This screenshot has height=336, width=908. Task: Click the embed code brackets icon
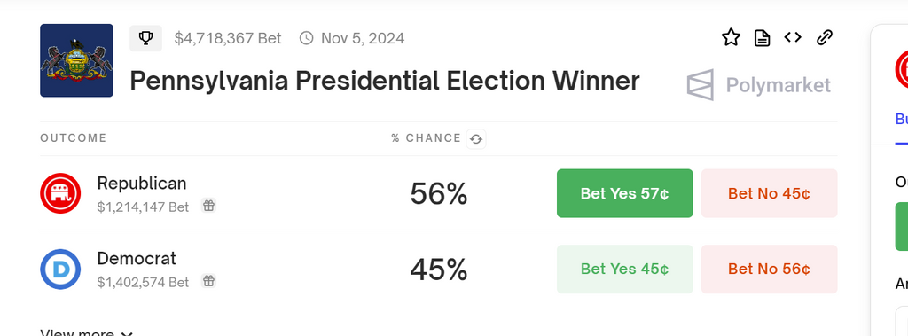(x=793, y=37)
